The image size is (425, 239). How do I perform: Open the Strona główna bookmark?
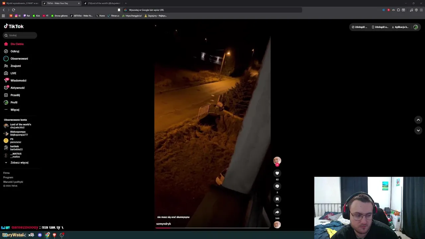[x=59, y=16]
